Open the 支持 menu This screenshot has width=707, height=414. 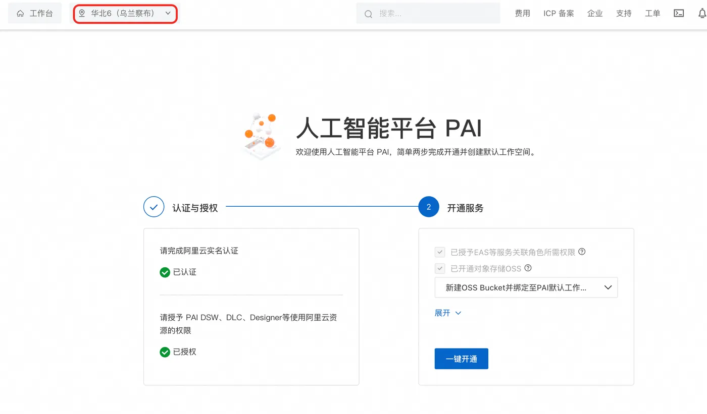point(624,14)
